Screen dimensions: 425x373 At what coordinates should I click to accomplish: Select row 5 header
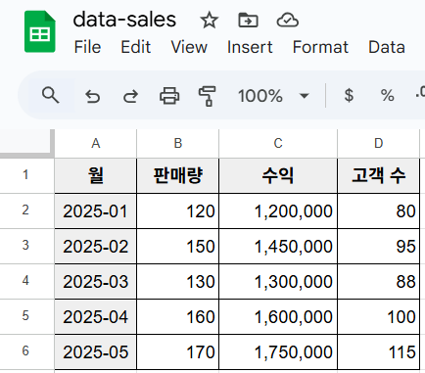[26, 316]
